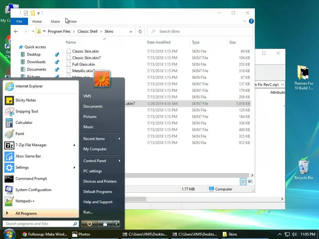This screenshot has height=239, width=319.
Task: Open the View ribbon tab
Action: point(73,21)
